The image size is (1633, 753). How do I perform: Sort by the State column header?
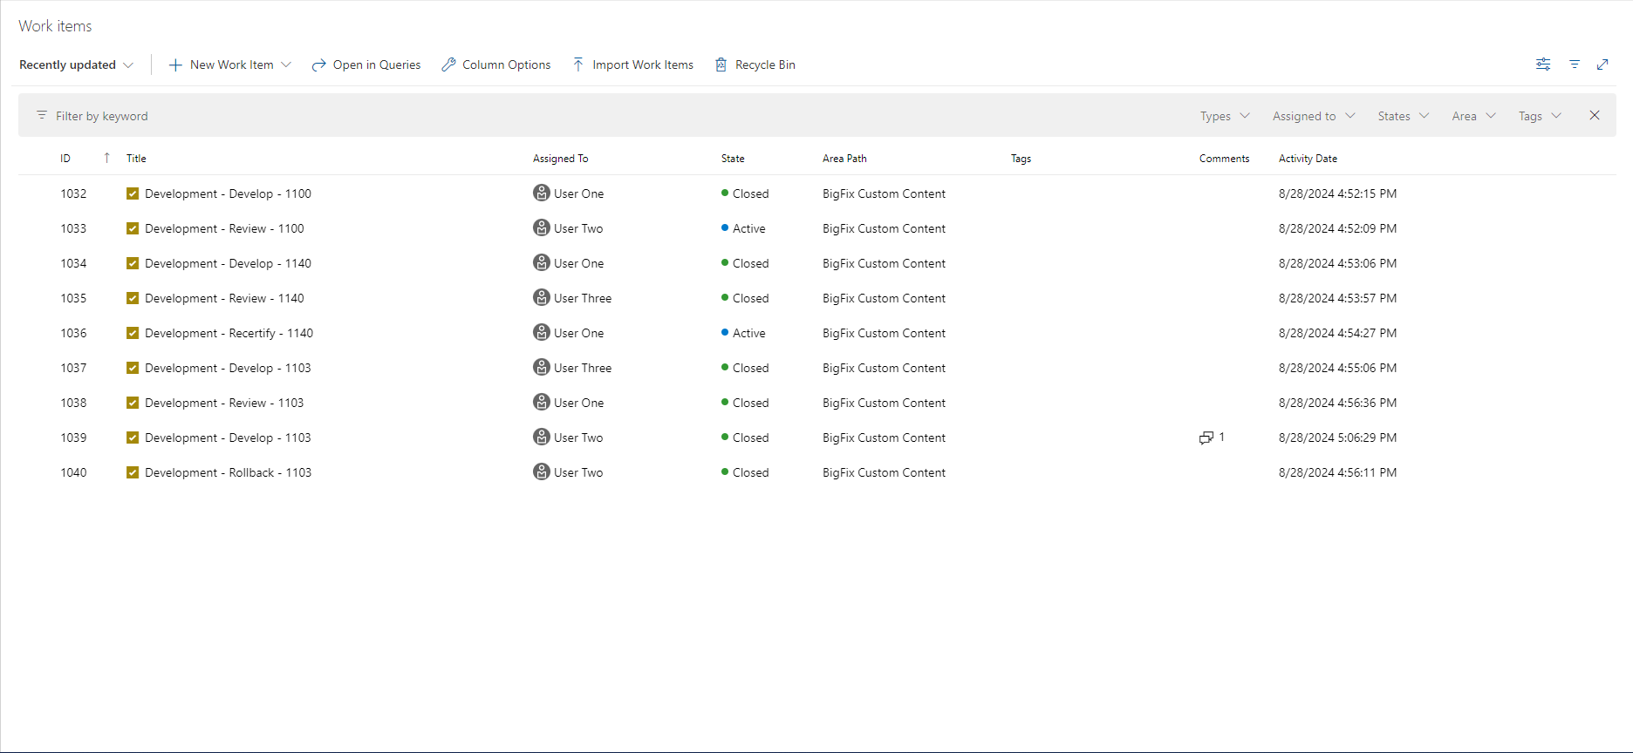point(733,159)
